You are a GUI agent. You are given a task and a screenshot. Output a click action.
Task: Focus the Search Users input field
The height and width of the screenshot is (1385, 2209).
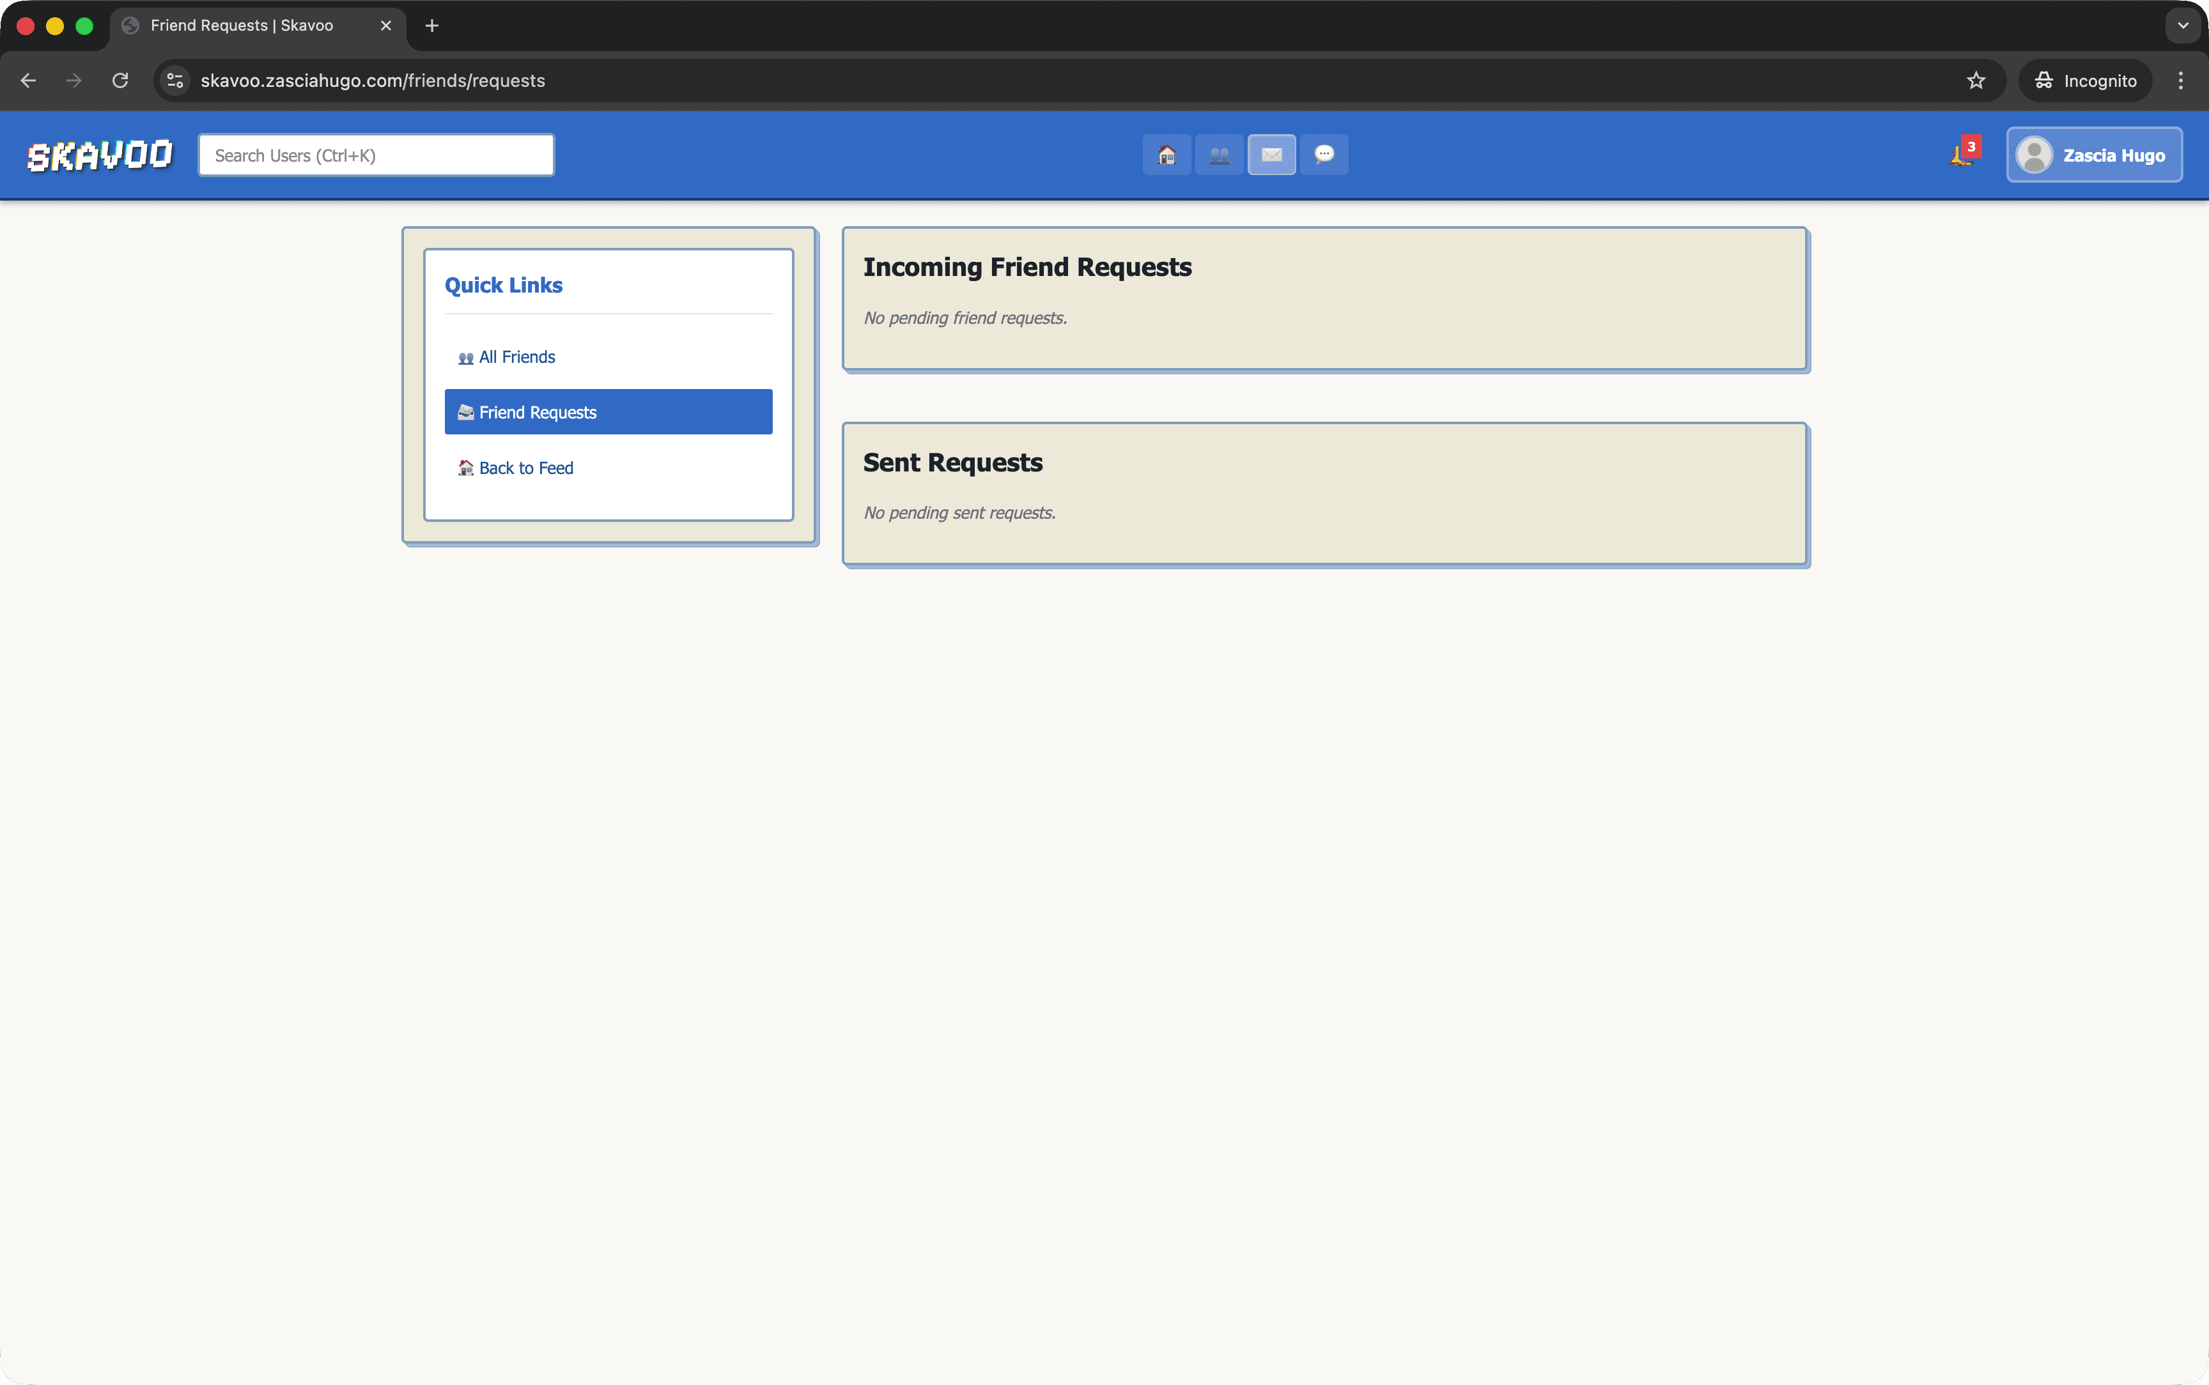[376, 156]
